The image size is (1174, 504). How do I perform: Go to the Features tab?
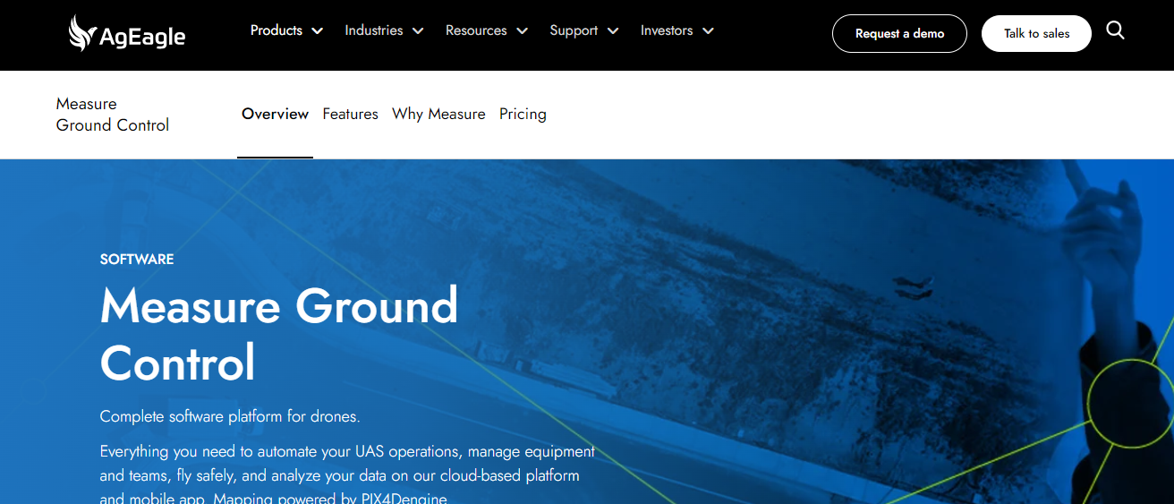(x=350, y=114)
